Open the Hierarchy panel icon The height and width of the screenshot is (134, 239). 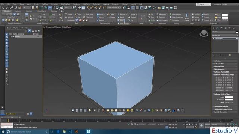pyautogui.click(x=221, y=28)
